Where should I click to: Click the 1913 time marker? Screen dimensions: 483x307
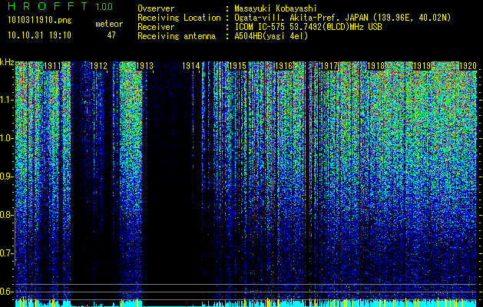pos(145,66)
